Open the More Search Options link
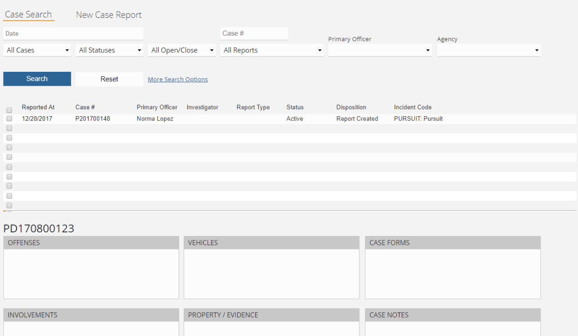578x336 pixels. click(178, 79)
